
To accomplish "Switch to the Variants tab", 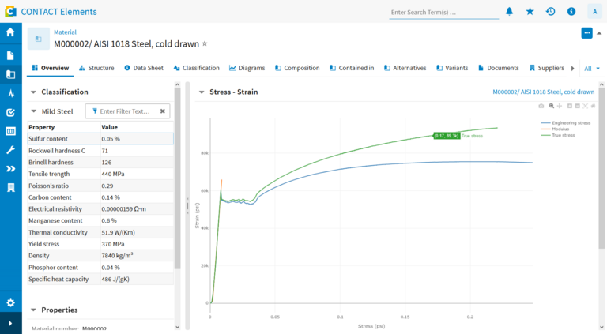I will pyautogui.click(x=452, y=68).
